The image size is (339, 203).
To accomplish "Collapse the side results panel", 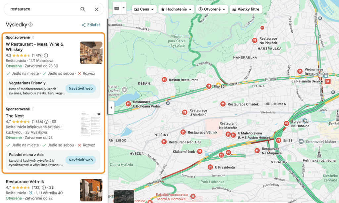I will coord(111,107).
